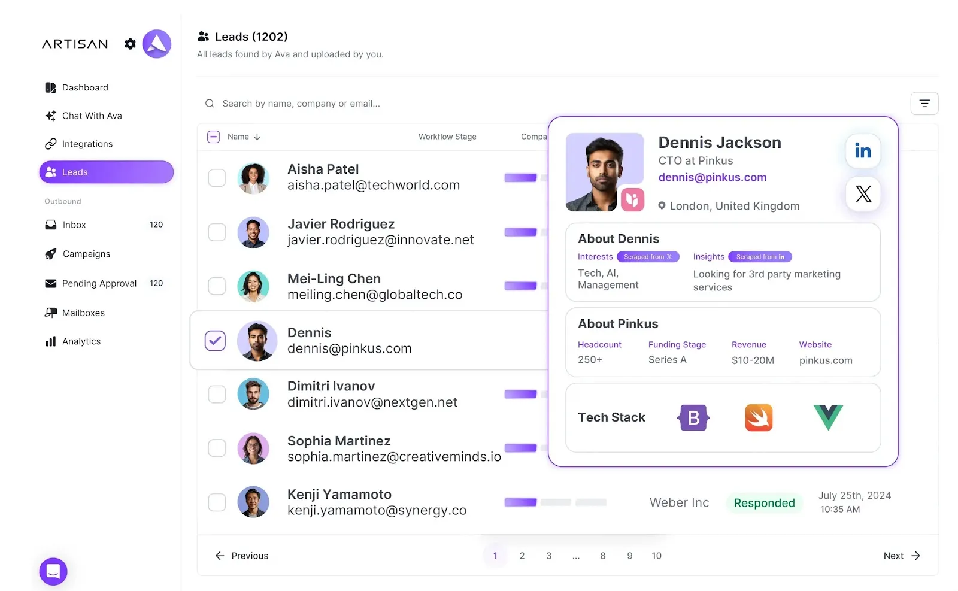Check the Kenji Yamamoto row checkbox
Viewport: 958px width, 591px height.
click(x=217, y=502)
